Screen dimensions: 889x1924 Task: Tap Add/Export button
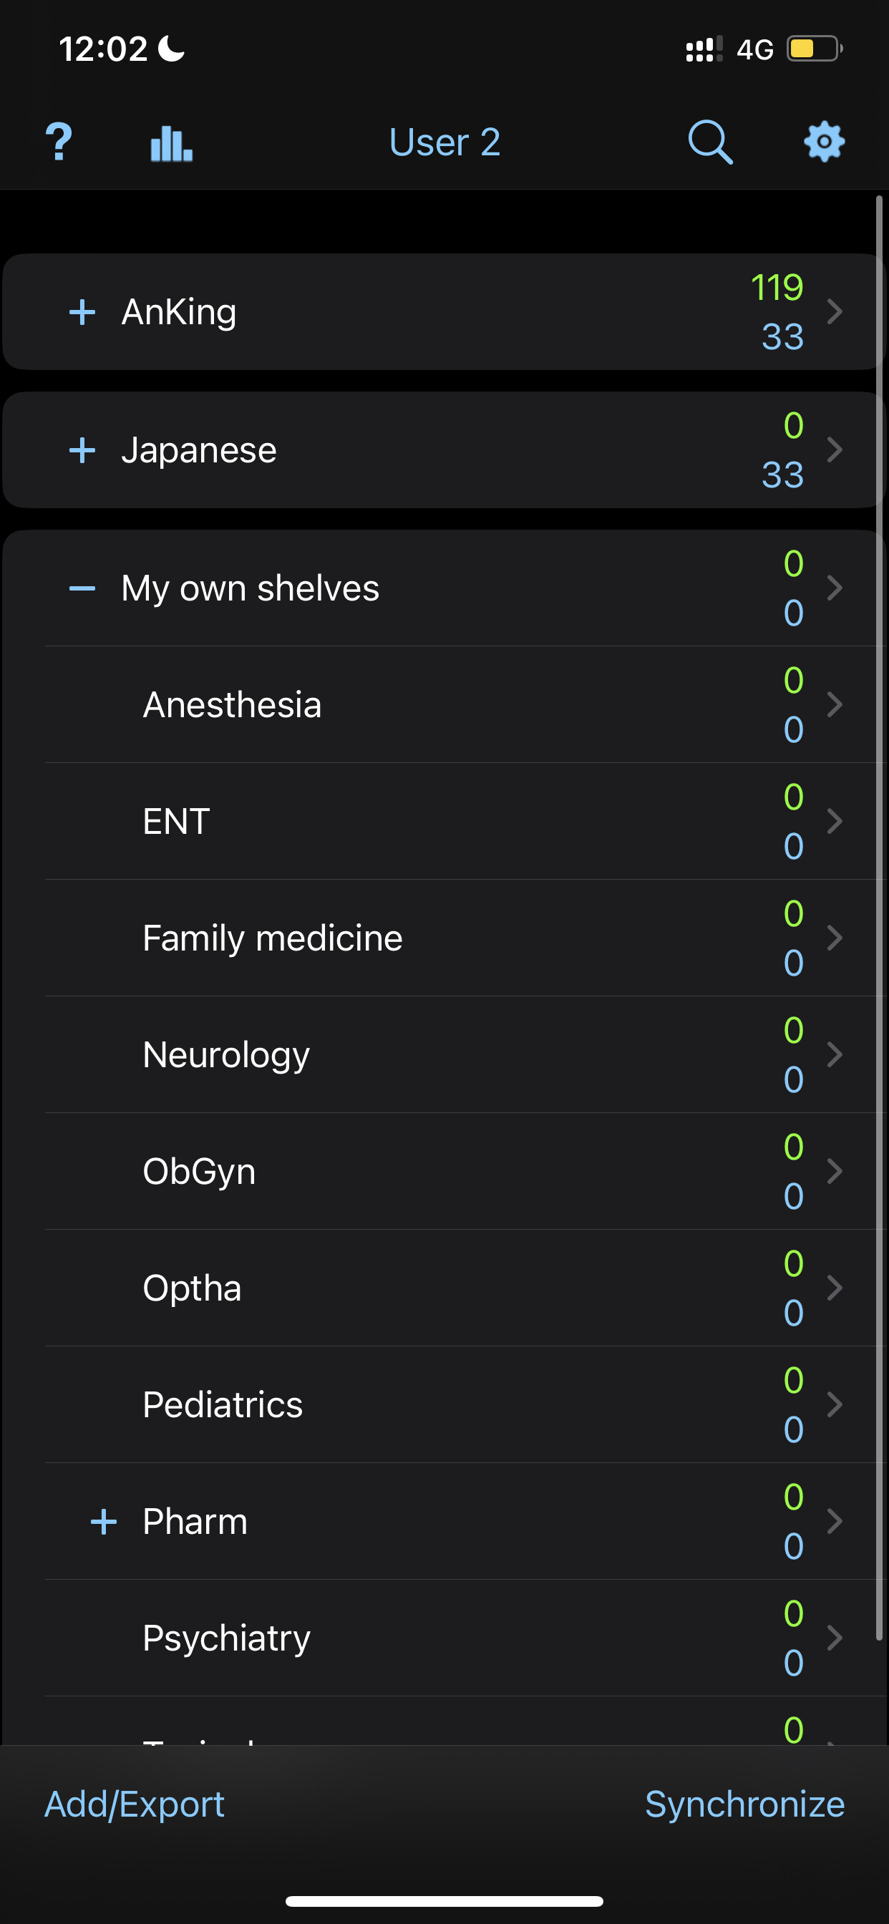click(x=135, y=1804)
